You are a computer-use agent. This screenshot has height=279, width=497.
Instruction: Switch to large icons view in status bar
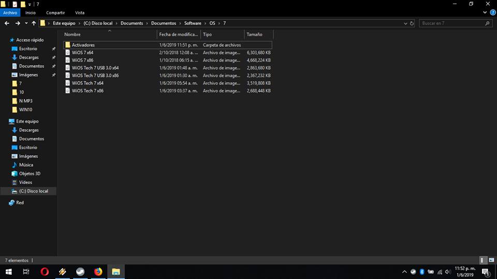(x=491, y=260)
